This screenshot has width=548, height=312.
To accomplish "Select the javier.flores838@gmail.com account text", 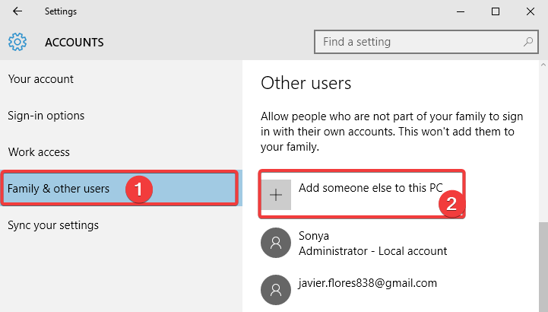I will [368, 283].
